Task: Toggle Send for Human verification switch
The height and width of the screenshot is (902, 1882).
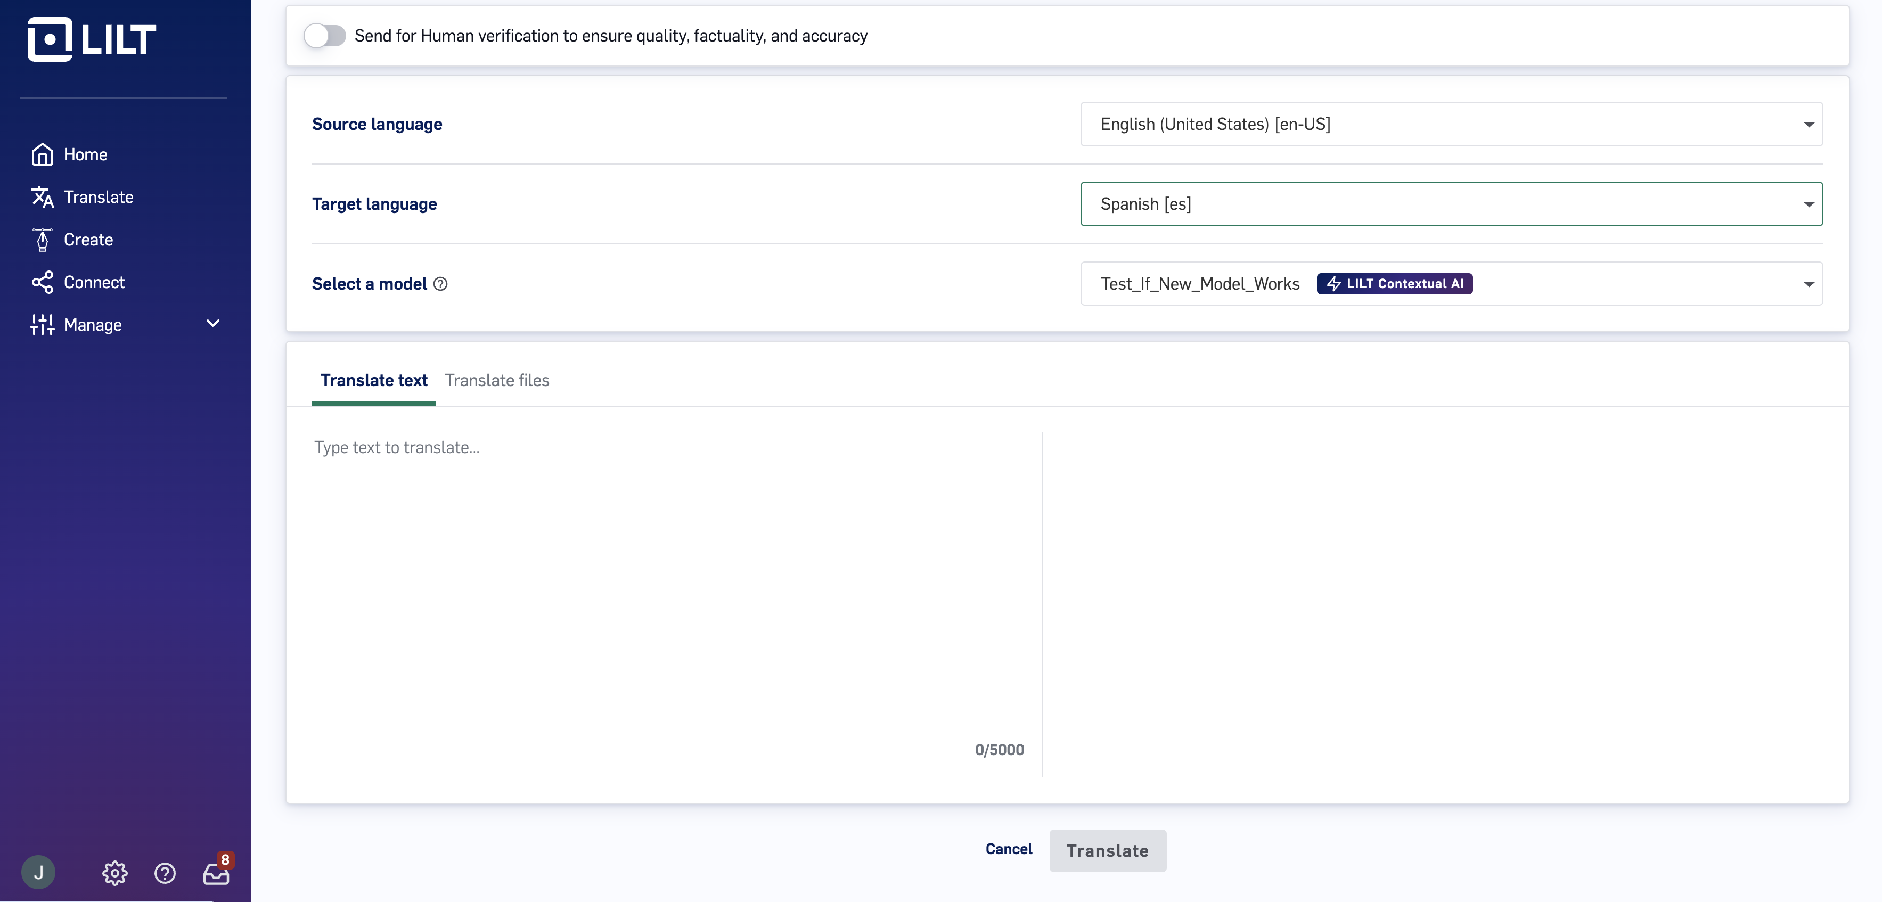Action: pyautogui.click(x=325, y=36)
